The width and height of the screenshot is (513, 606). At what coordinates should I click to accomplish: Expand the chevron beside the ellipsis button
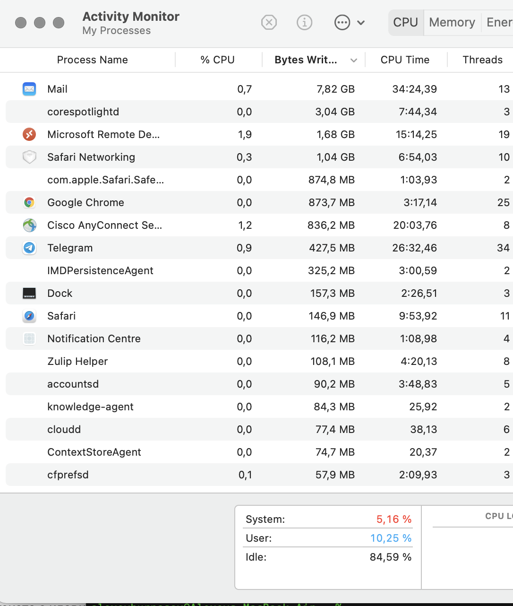361,23
